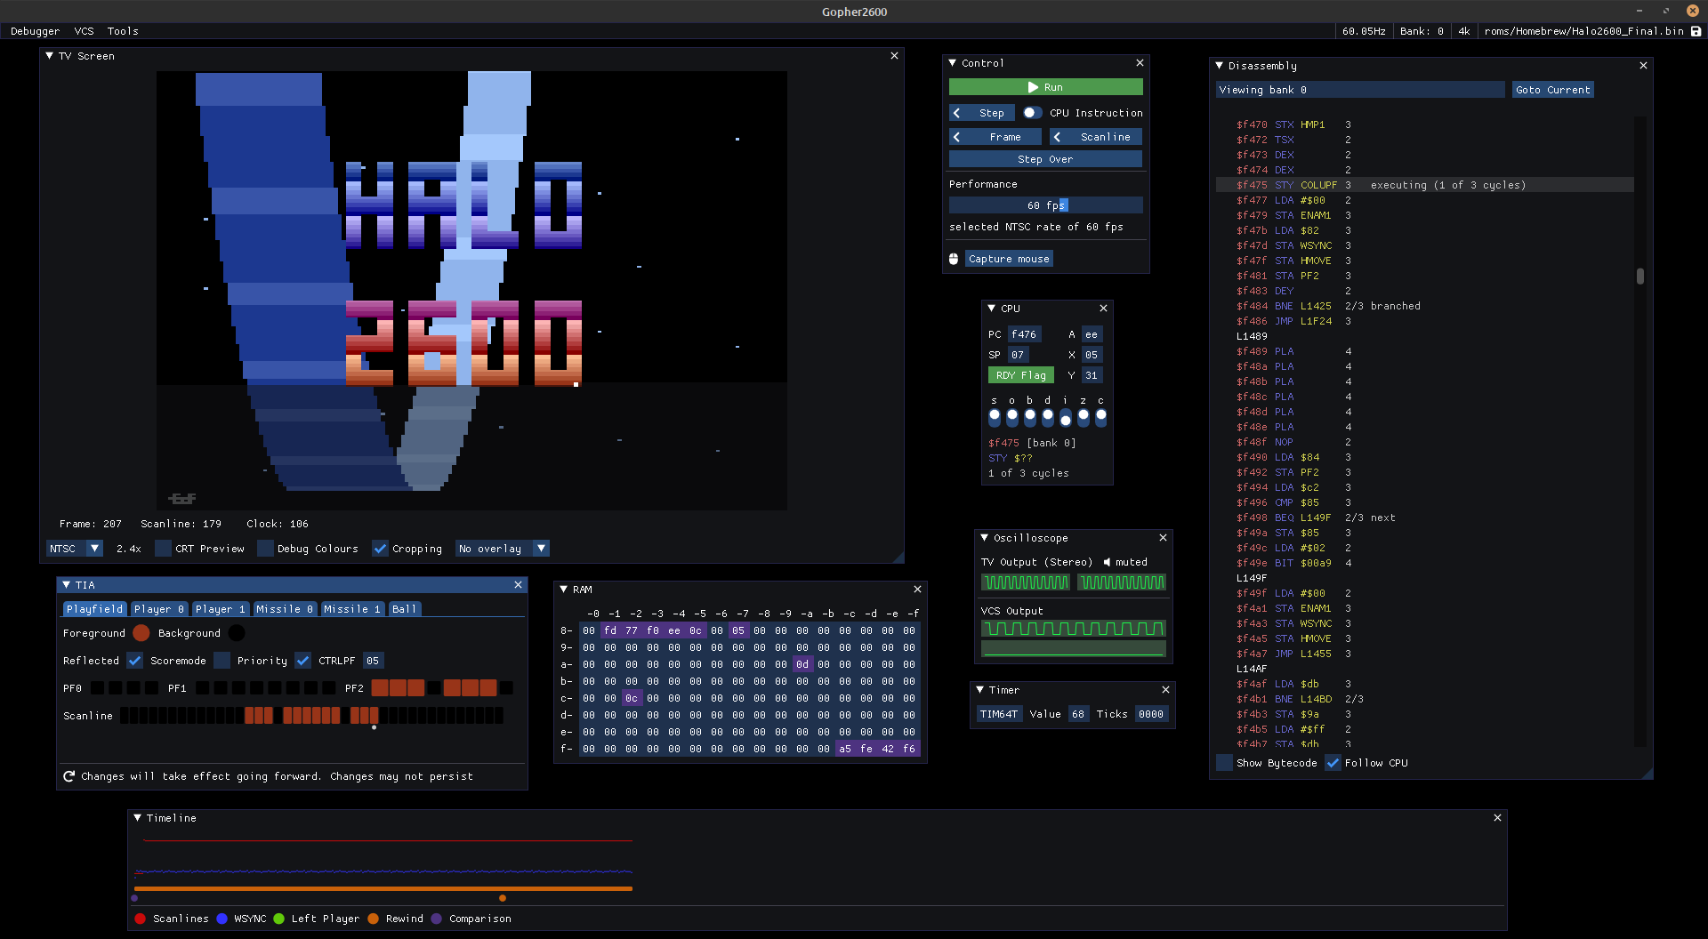Close the TIA panel
This screenshot has height=939, width=1708.
coord(518,585)
